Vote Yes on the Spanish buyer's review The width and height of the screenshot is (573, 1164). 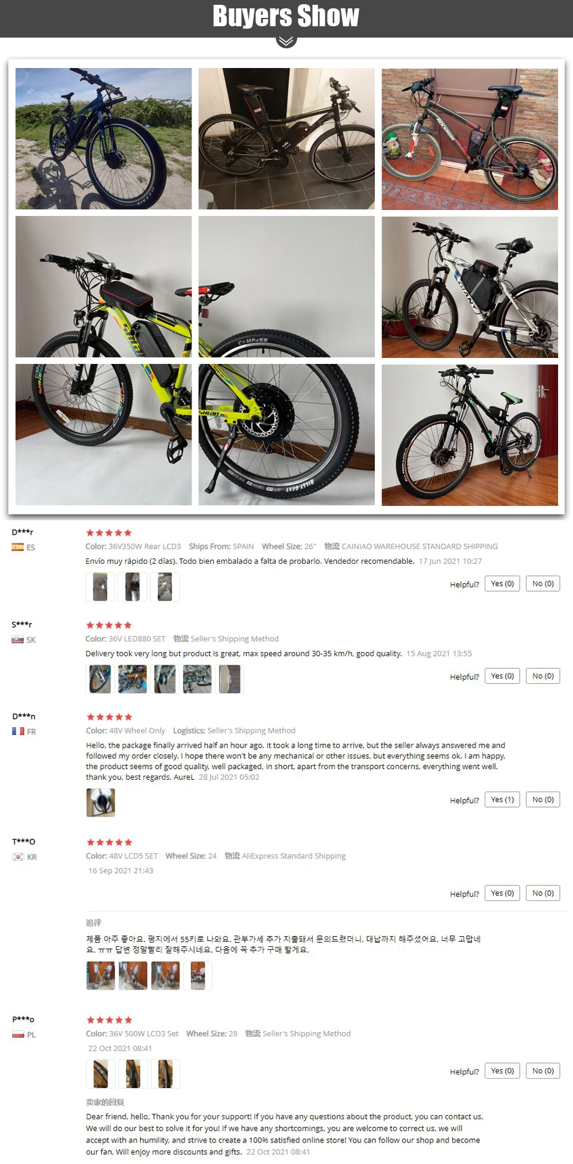tap(503, 583)
